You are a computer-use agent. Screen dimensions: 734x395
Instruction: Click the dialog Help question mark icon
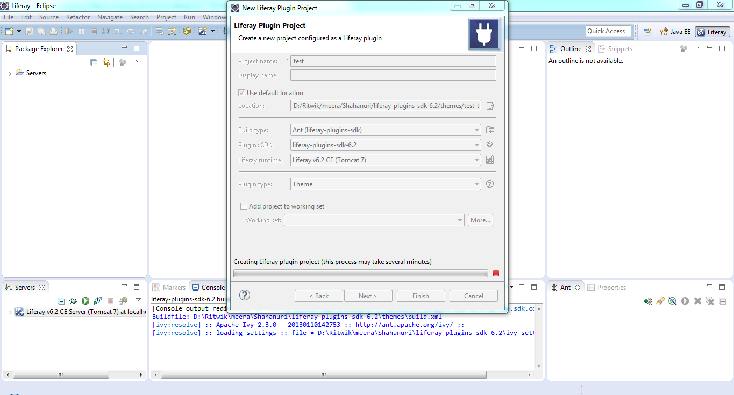[x=245, y=295]
